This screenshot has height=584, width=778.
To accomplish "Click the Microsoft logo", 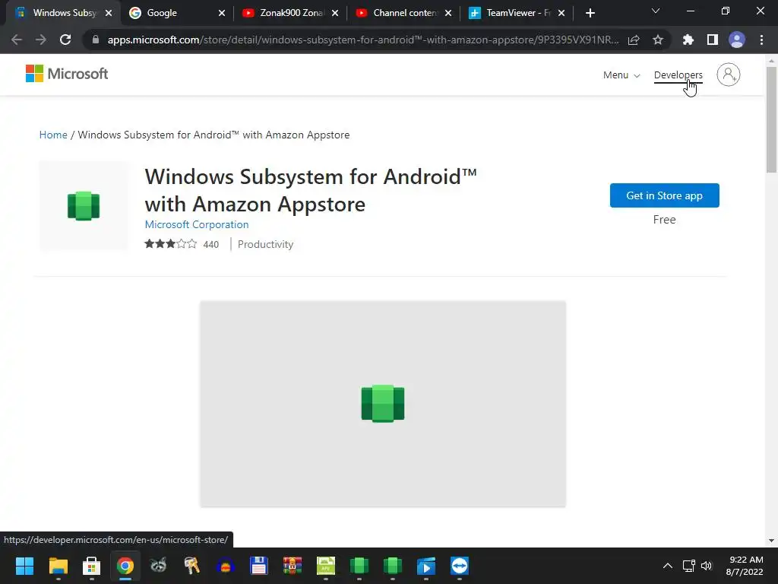I will [x=67, y=74].
